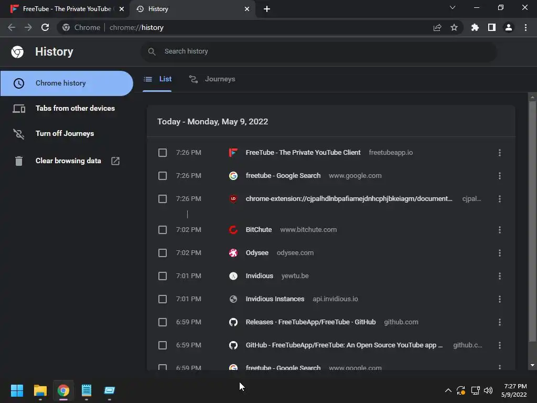The height and width of the screenshot is (403, 537).
Task: Open the BitChute history link
Action: (x=259, y=230)
